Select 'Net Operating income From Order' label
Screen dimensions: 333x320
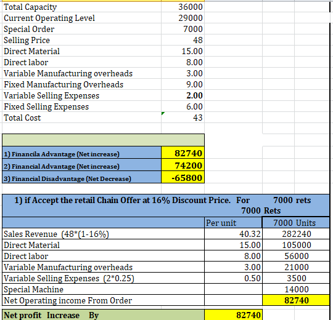point(103,300)
